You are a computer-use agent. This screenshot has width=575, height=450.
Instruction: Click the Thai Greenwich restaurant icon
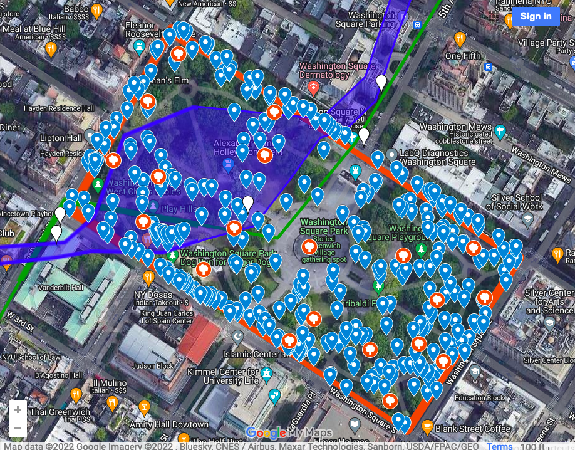click(76, 395)
